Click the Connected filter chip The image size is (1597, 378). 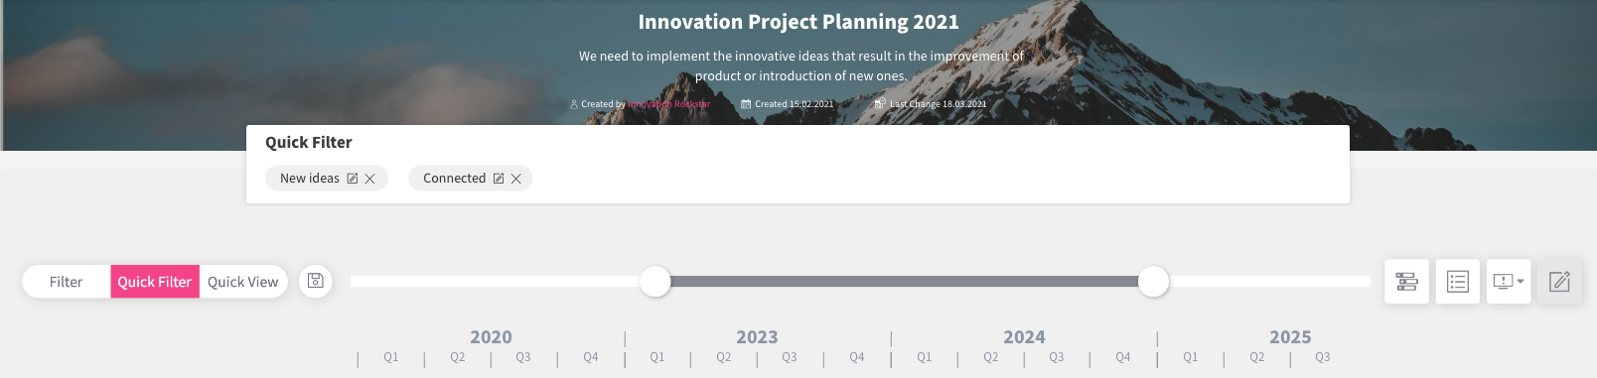point(471,179)
